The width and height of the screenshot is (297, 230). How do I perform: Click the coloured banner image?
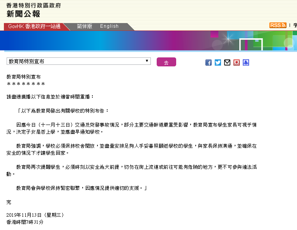[148, 41]
